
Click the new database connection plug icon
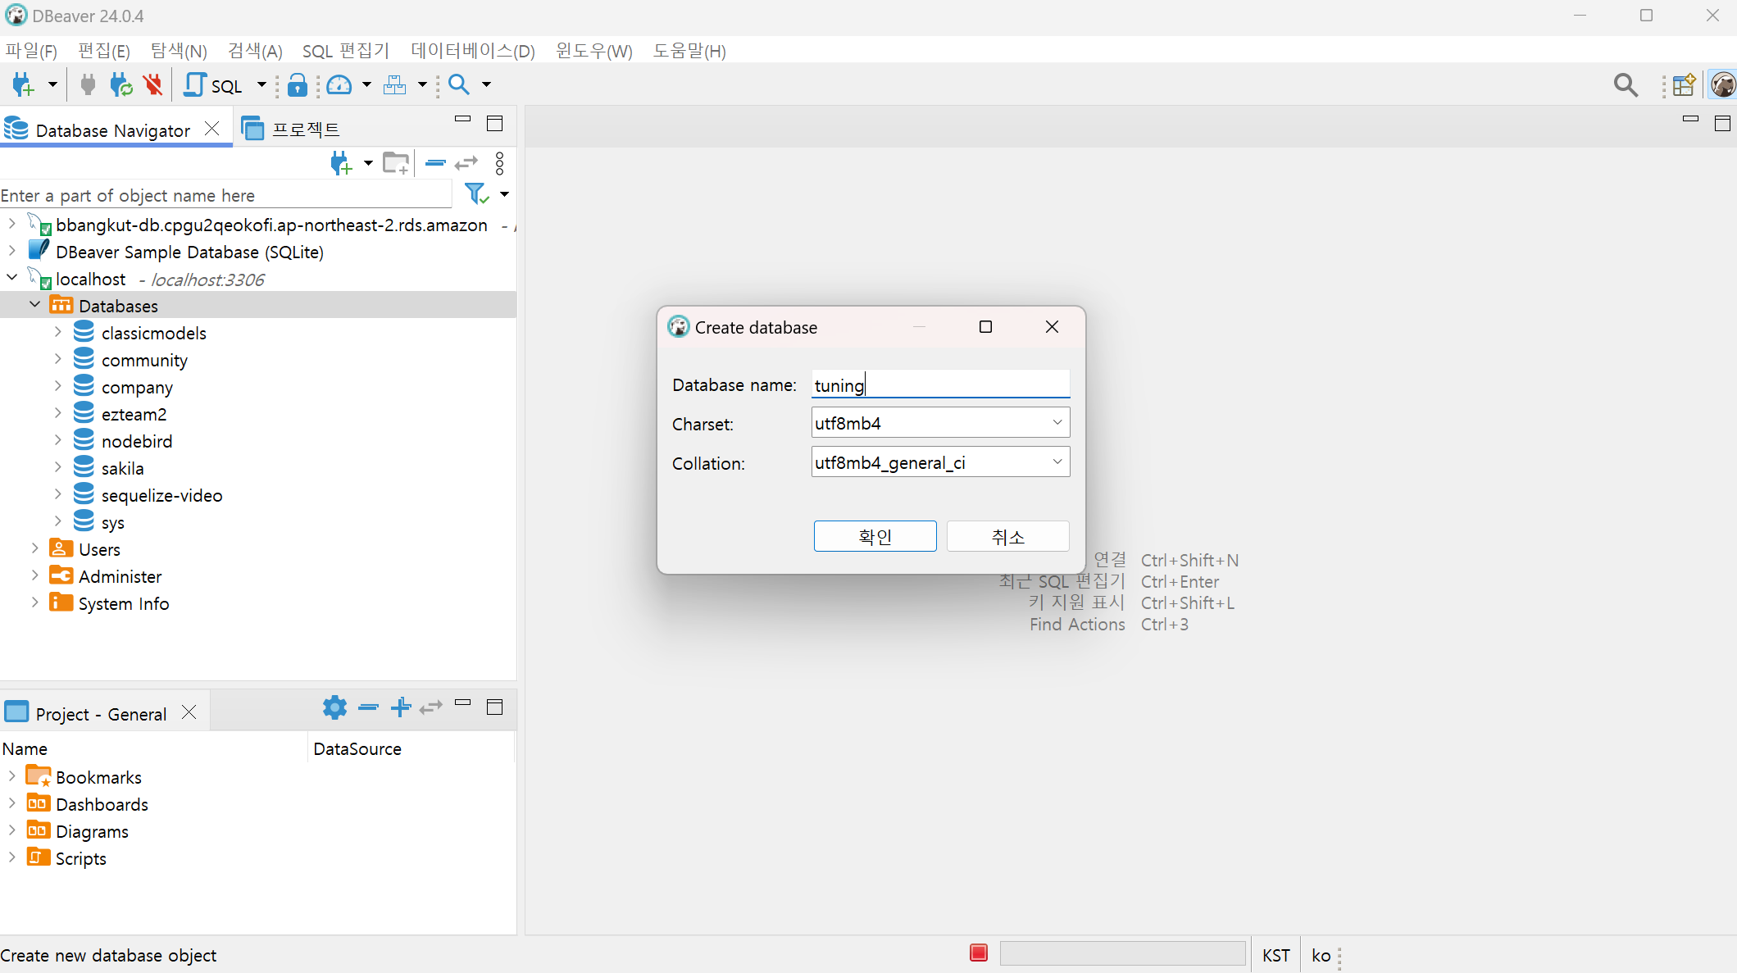pyautogui.click(x=23, y=84)
